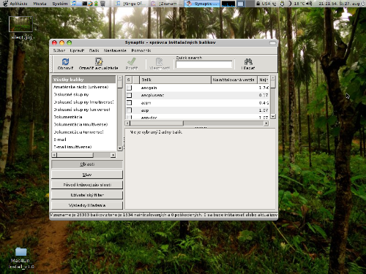
Task: Click package list horizontal scroll-right arrow
Action: click(x=266, y=123)
